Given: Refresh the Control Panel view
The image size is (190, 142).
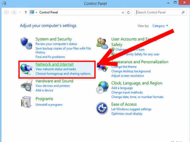Looking at the screenshot, I should point(129,12).
